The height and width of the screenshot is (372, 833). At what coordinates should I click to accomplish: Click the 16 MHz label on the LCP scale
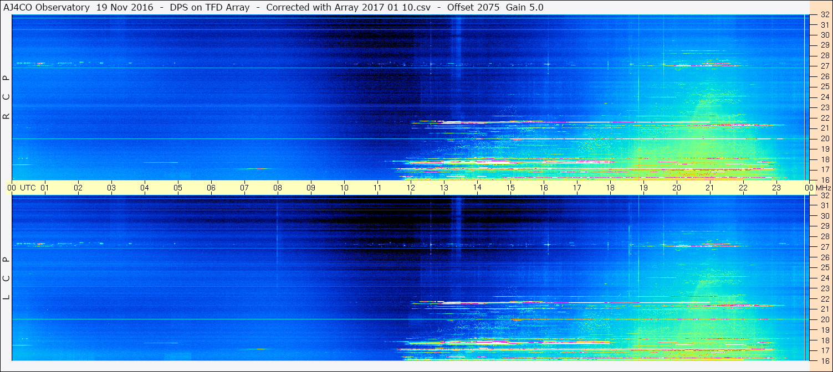[x=825, y=360]
